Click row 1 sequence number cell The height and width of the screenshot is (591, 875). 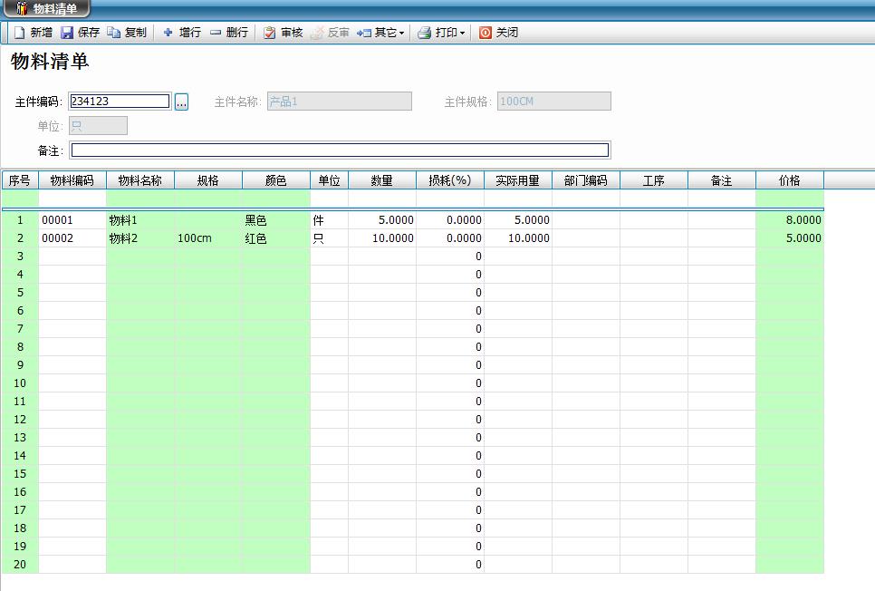20,220
